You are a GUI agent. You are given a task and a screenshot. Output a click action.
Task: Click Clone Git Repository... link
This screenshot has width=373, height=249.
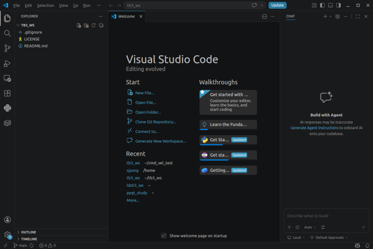(156, 122)
